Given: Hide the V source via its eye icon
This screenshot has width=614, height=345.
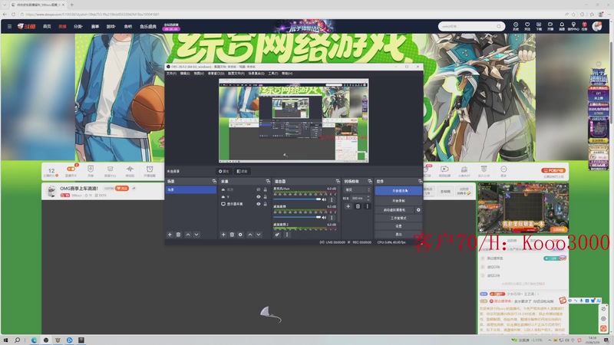Looking at the screenshot, I should click(259, 197).
